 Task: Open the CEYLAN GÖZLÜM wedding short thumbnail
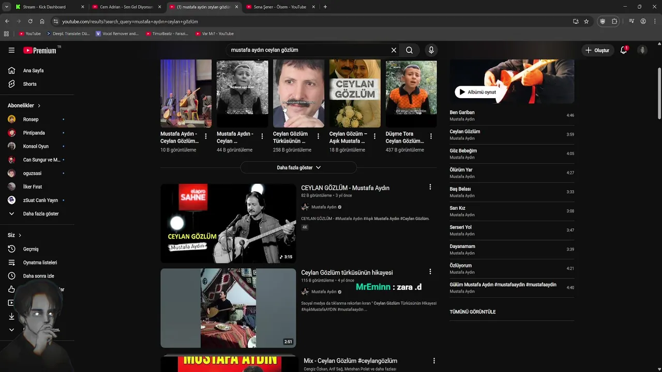click(355, 94)
